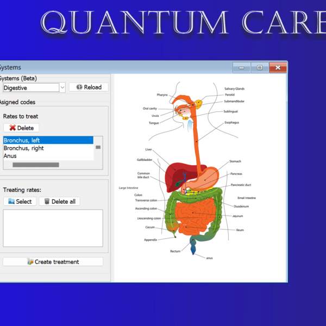Click the Stomach label in diagram

pyautogui.click(x=235, y=161)
